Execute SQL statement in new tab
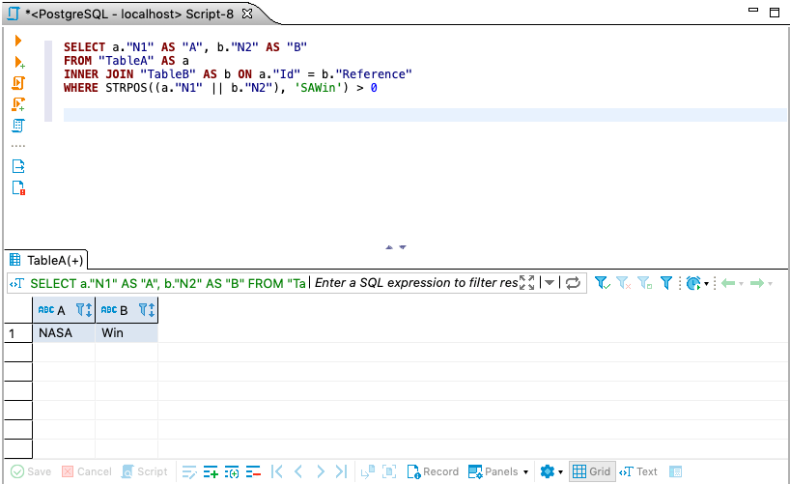 pos(19,62)
